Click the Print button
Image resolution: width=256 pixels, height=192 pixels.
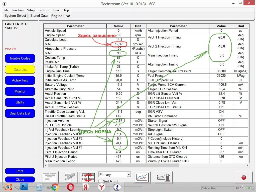tap(20, 171)
